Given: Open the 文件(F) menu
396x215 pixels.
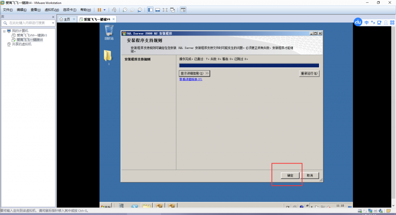Looking at the screenshot, I should pos(8,10).
